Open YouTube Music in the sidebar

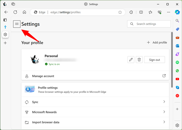click(x=177, y=96)
